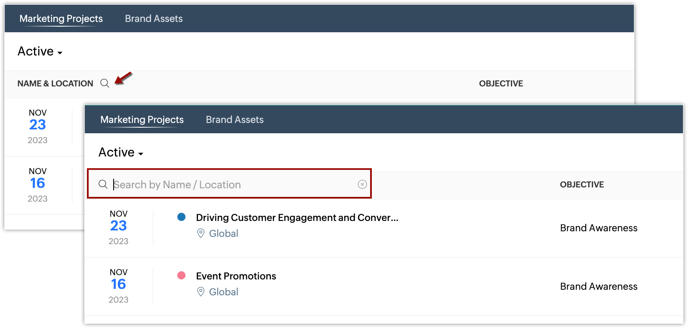Click the OBJECTIVE column header in the front window

pyautogui.click(x=582, y=184)
